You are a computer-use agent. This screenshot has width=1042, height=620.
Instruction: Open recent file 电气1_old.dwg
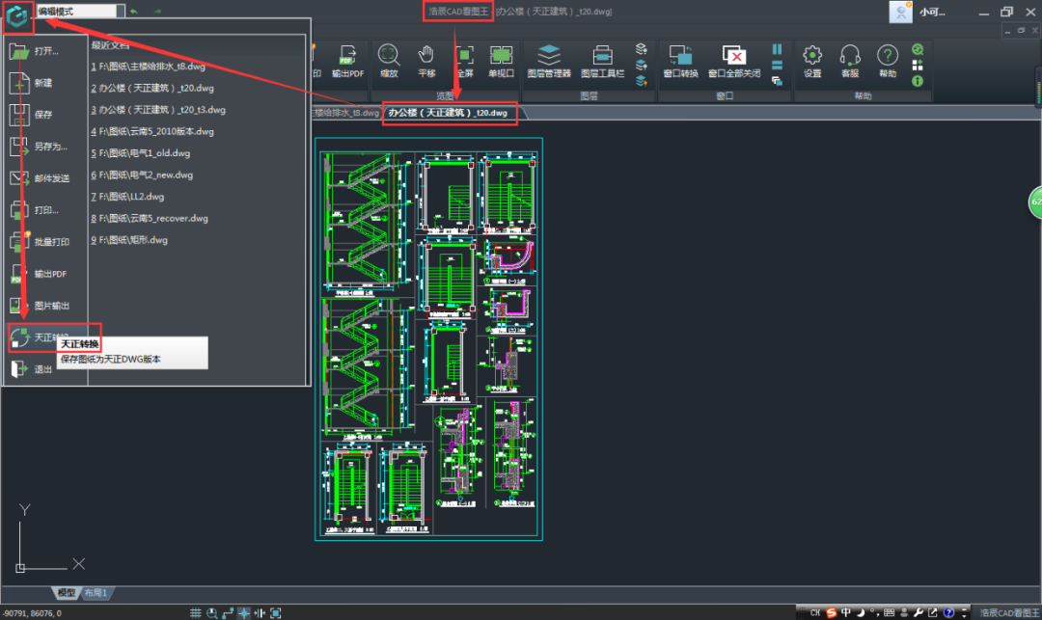click(x=141, y=153)
